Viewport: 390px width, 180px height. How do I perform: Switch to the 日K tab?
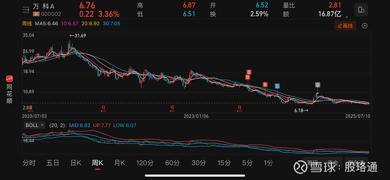point(76,163)
